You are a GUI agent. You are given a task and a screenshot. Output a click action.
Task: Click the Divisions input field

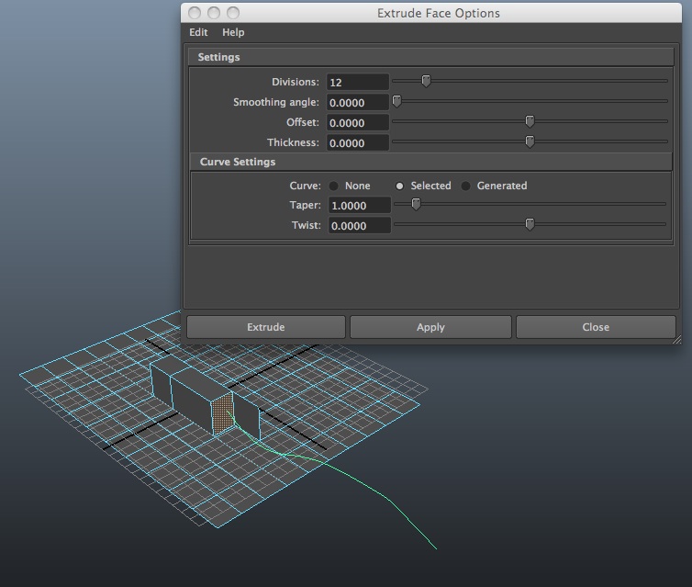click(x=358, y=82)
